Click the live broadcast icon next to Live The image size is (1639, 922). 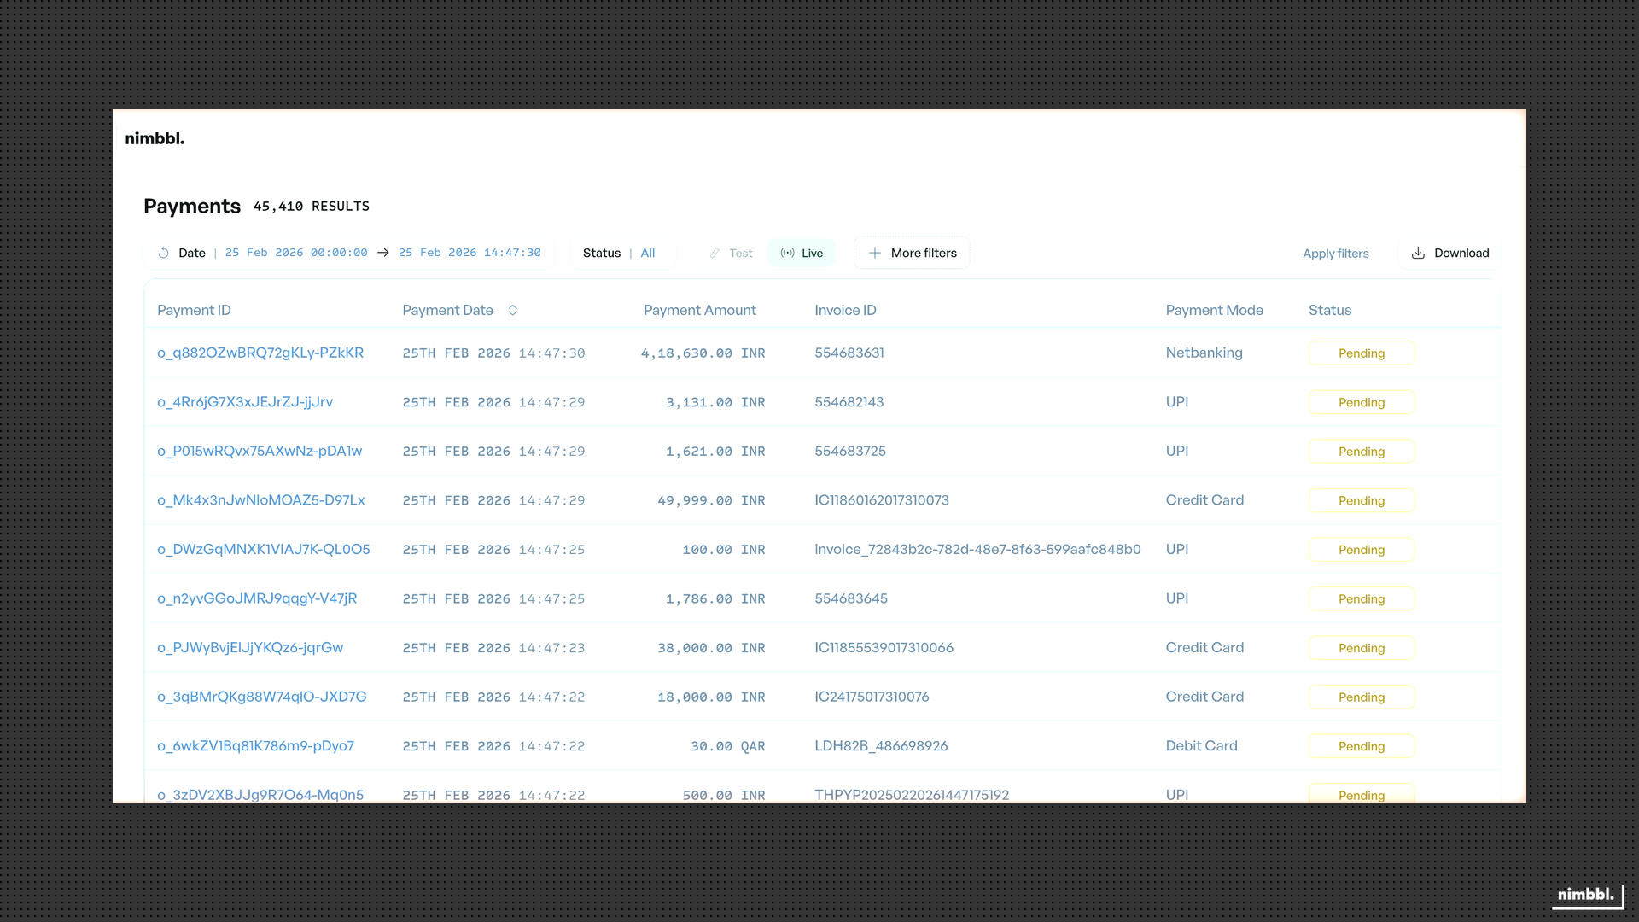(x=787, y=253)
